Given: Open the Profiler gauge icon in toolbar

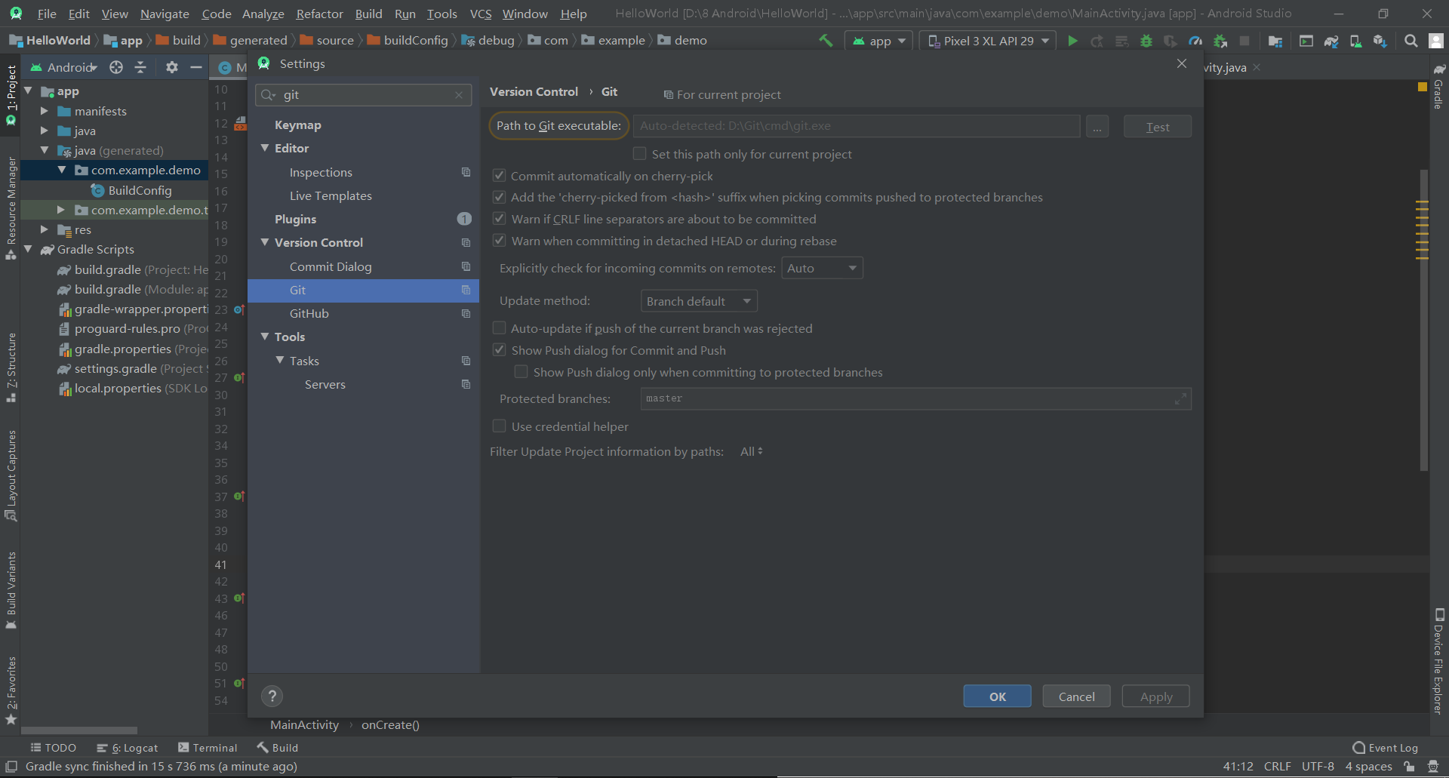Looking at the screenshot, I should point(1195,41).
